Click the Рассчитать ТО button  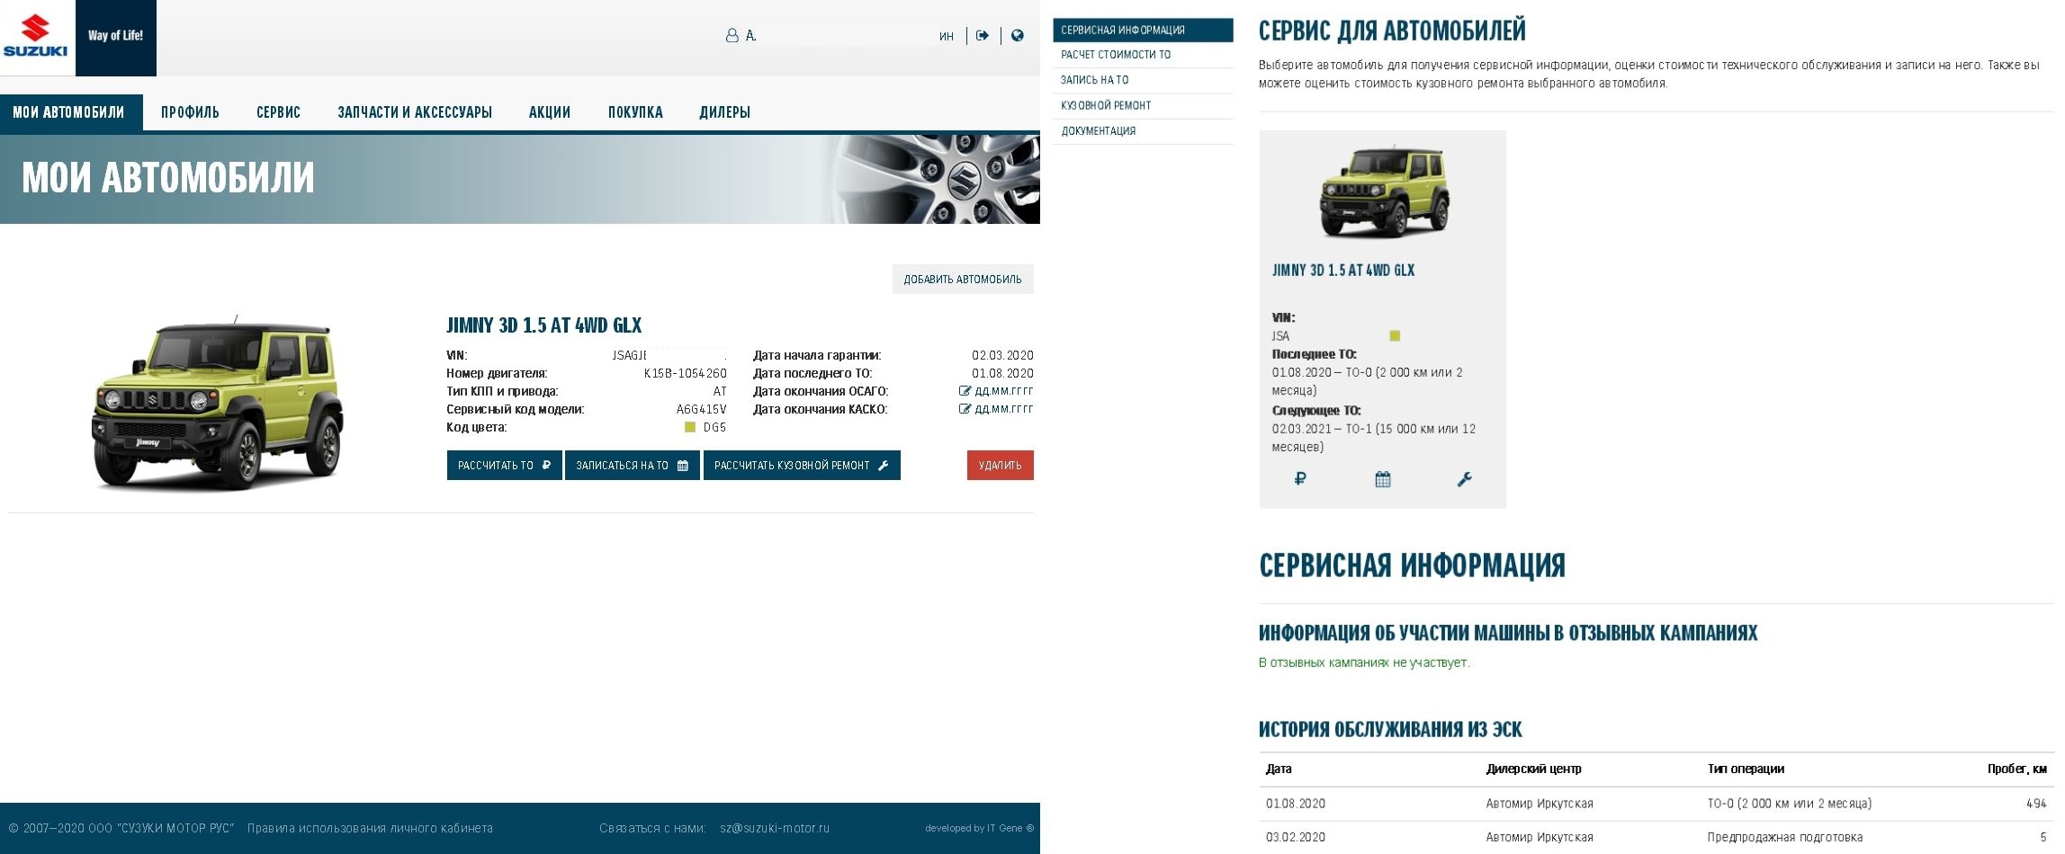[504, 466]
